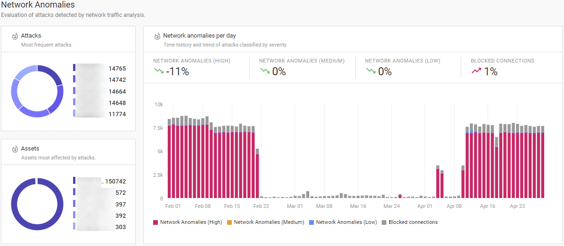The width and height of the screenshot is (564, 246).
Task: Hide the Blocked connections series in legend
Action: pos(409,222)
